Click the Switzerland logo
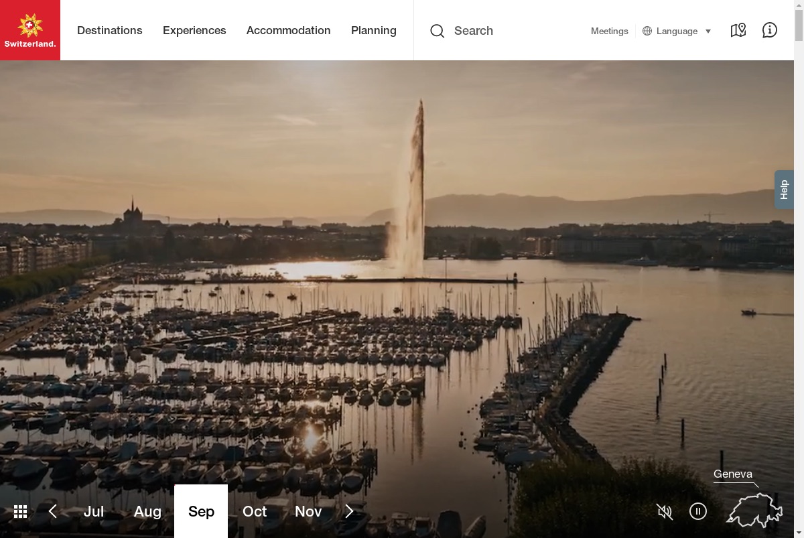This screenshot has height=538, width=804. tap(30, 30)
